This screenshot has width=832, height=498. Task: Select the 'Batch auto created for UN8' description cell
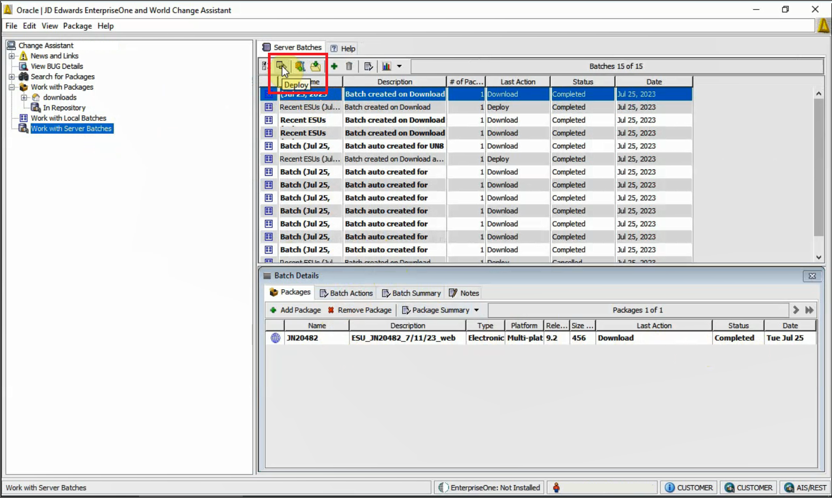click(395, 146)
